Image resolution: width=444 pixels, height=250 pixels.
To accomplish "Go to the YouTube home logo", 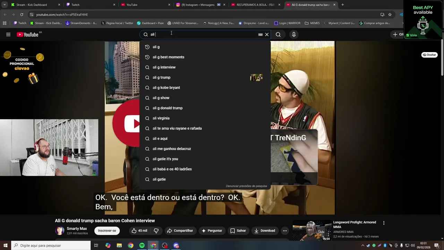I will click(x=27, y=34).
